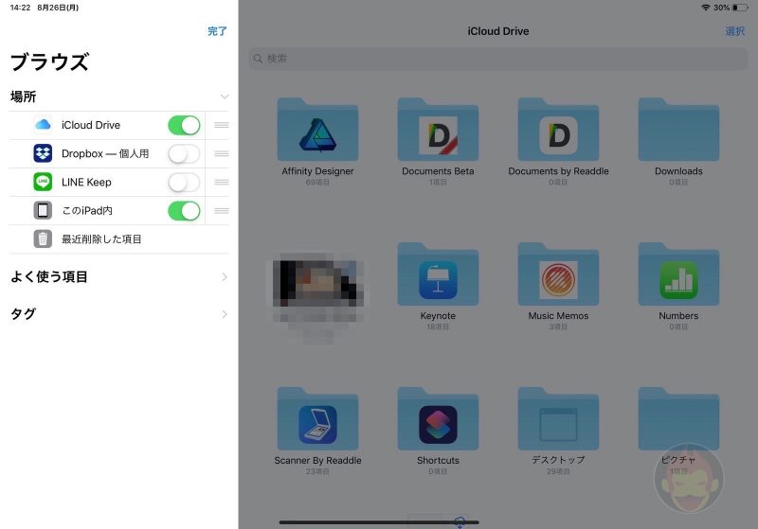Open the Keynote folder

(438, 274)
